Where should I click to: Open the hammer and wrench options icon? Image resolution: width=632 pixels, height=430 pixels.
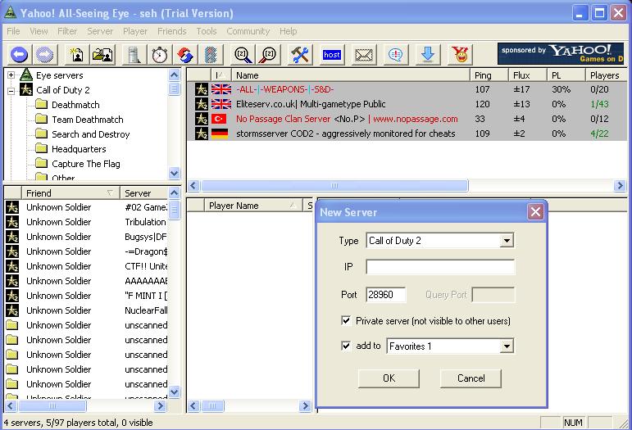click(300, 54)
